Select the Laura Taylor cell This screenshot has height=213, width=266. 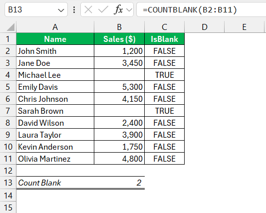(55, 135)
